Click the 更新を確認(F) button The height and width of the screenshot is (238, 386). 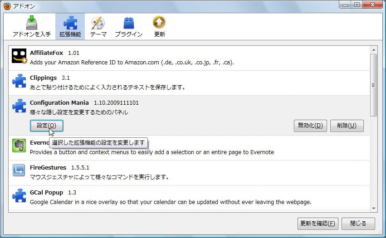pyautogui.click(x=318, y=223)
